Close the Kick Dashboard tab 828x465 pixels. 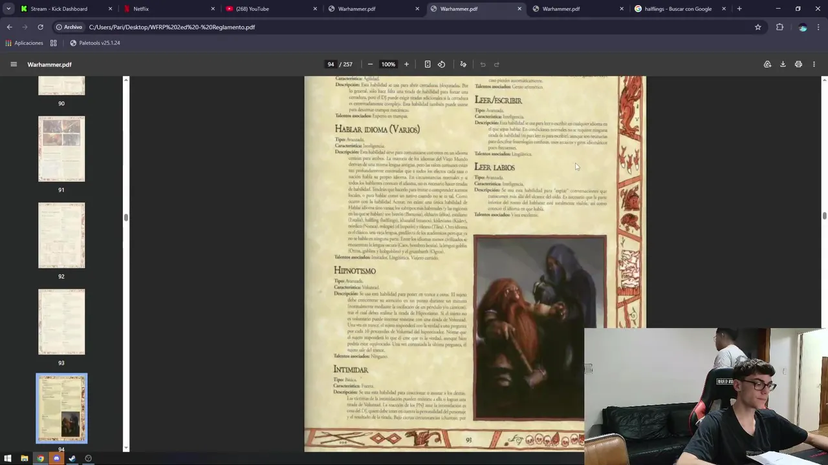point(110,9)
